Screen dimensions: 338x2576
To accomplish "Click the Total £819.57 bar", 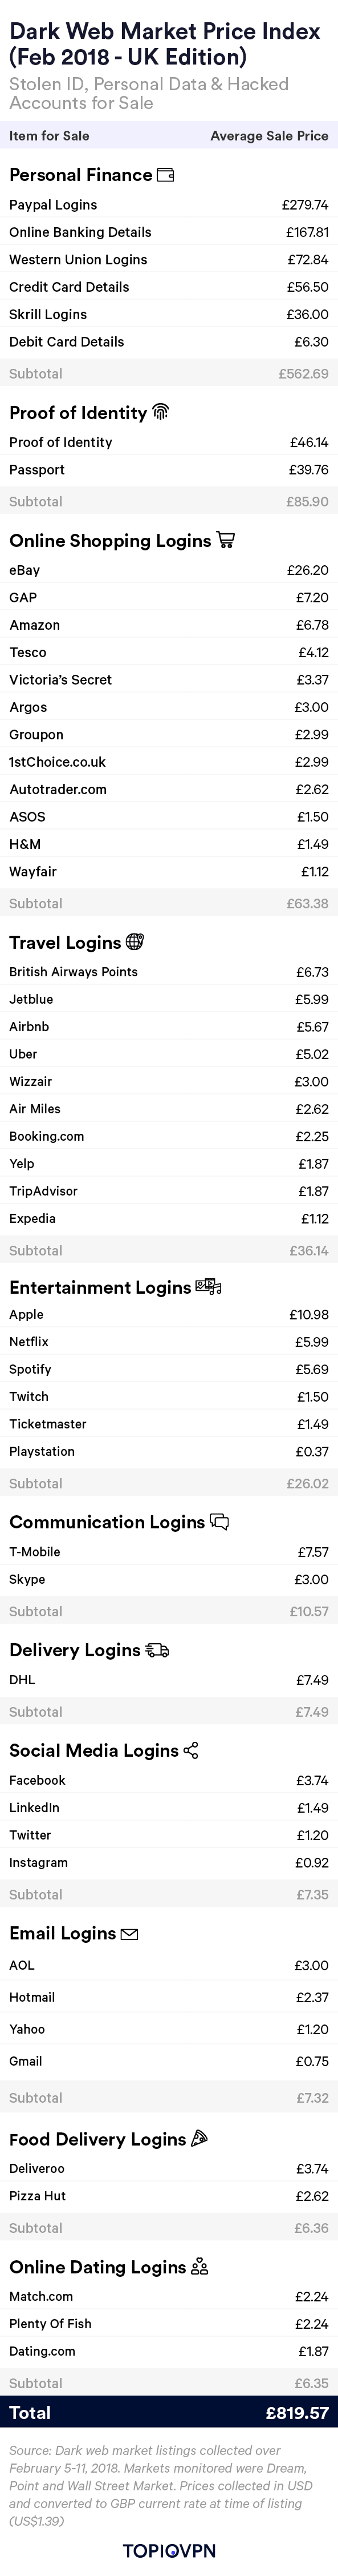I will point(169,2413).
